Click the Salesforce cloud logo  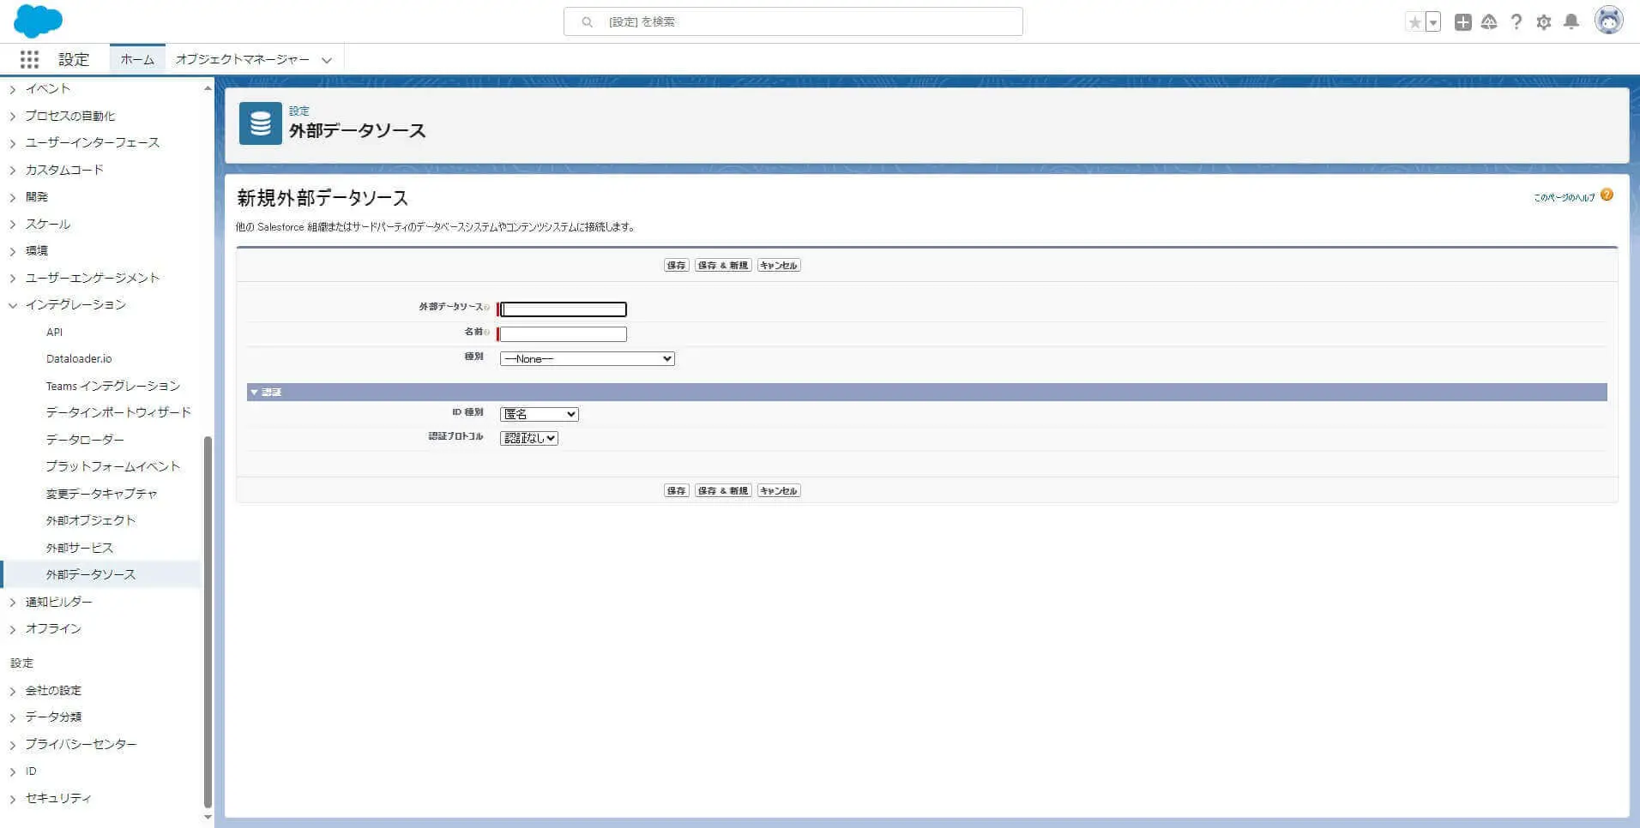[x=38, y=21]
